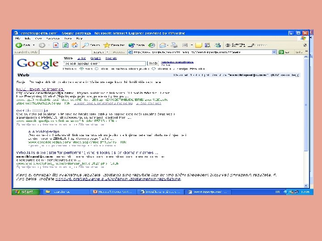Click the search the web toolbar input
This screenshot has width=322, height=241.
point(65,52)
